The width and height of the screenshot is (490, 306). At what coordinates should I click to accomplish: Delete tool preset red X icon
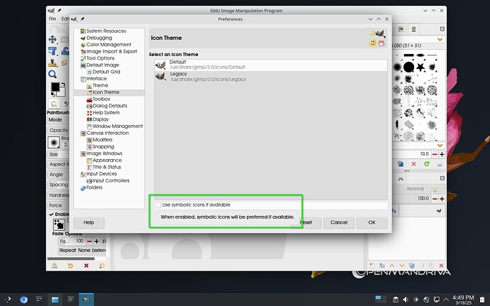click(x=86, y=266)
